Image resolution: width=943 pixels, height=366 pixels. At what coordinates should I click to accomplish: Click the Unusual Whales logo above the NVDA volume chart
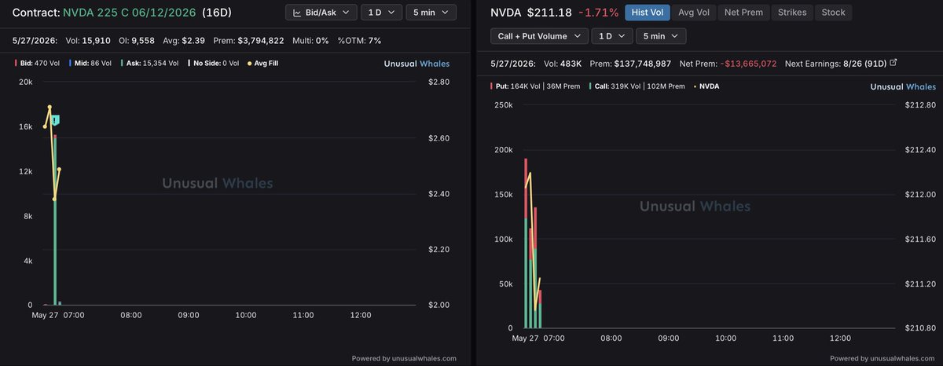click(x=903, y=87)
